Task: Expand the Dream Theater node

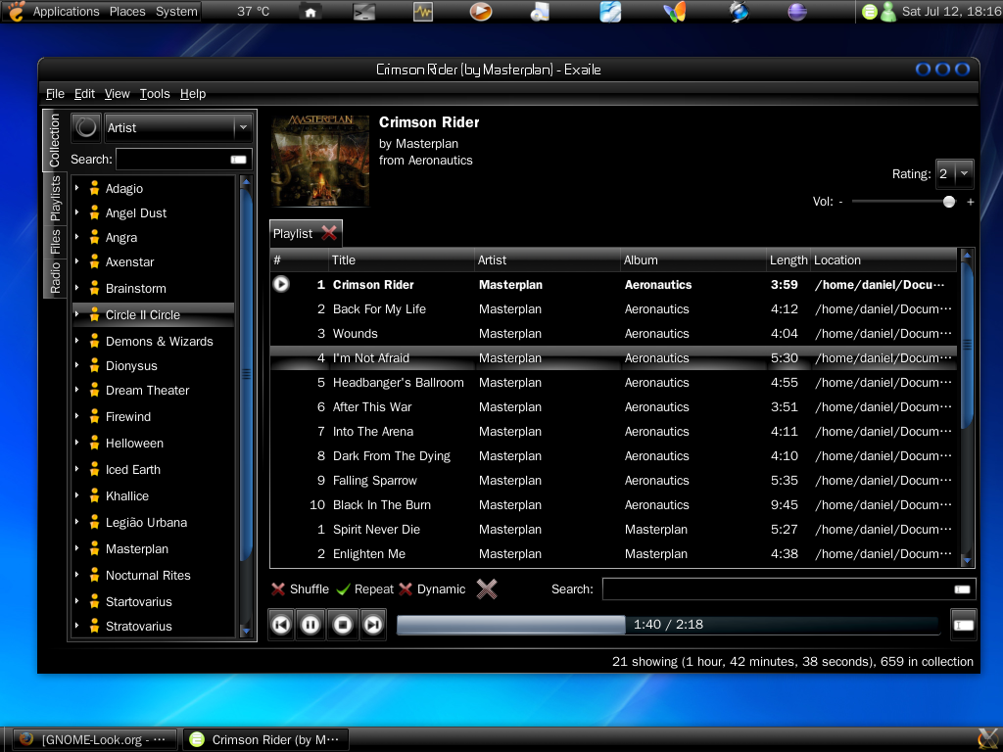Action: [x=77, y=390]
